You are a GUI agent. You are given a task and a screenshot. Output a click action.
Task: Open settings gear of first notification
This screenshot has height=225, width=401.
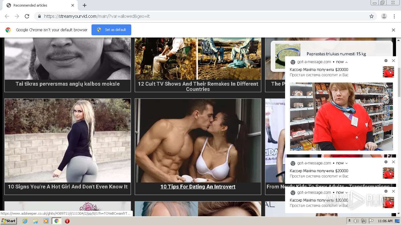click(386, 61)
